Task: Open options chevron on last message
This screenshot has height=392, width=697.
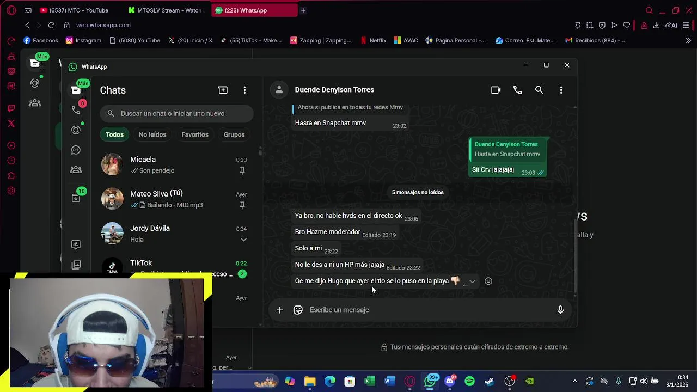Action: pos(472,281)
